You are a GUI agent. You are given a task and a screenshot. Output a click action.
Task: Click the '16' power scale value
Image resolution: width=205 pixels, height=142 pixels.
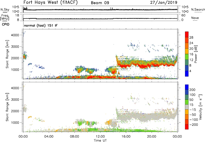pos(191,54)
